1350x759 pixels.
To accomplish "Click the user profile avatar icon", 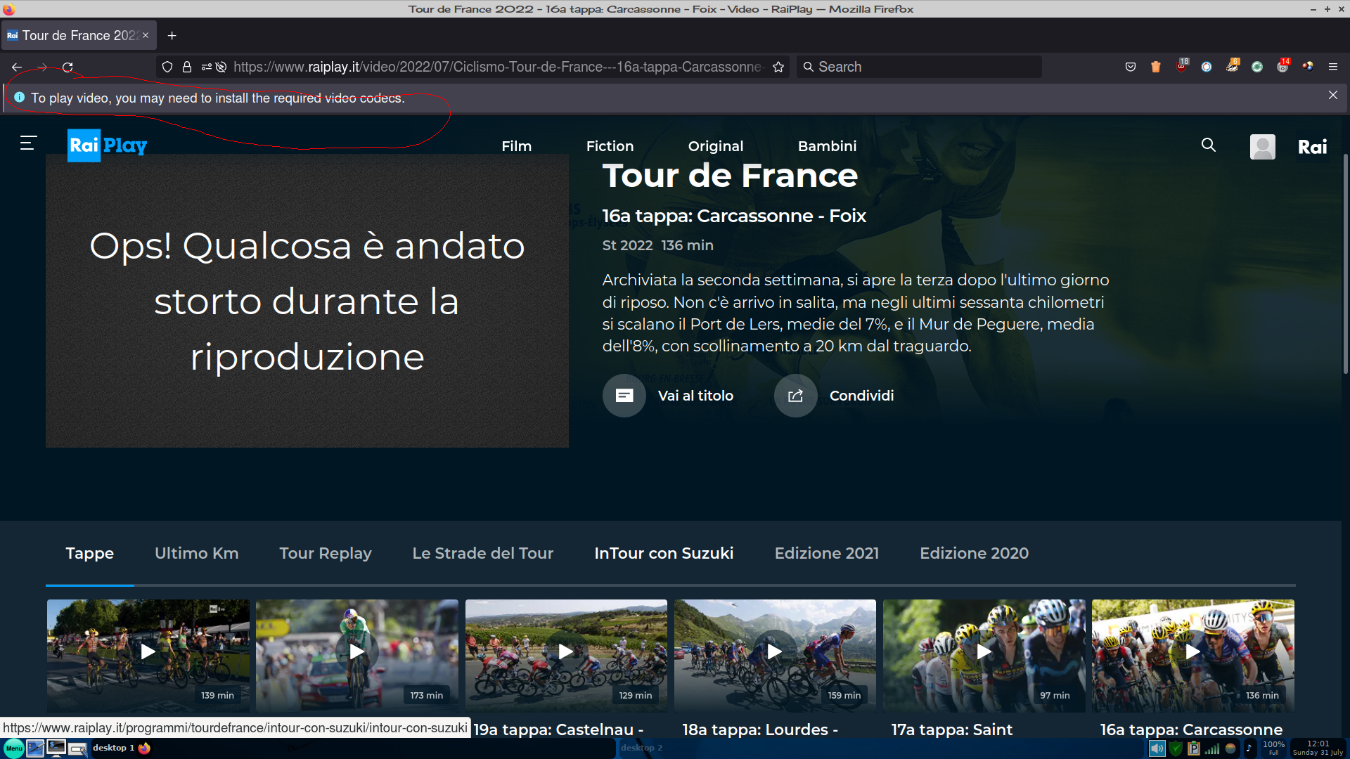I will click(1262, 146).
